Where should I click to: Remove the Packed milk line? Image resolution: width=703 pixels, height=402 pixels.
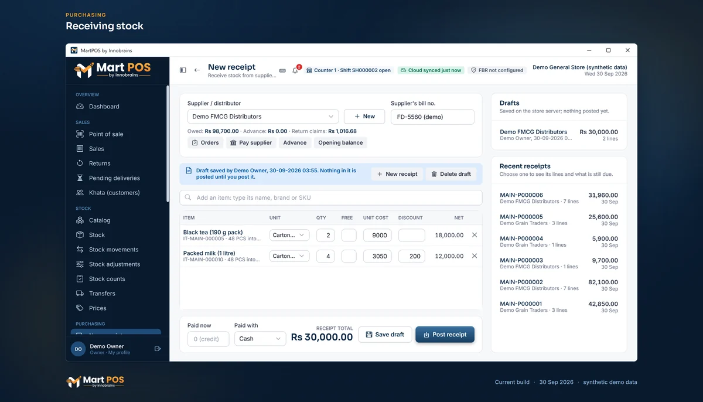475,256
